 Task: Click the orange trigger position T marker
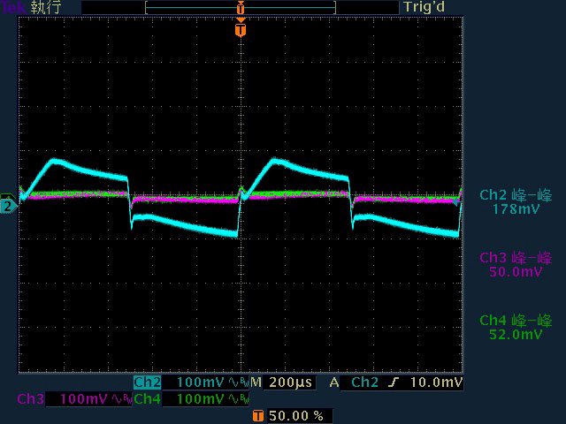coord(241,30)
